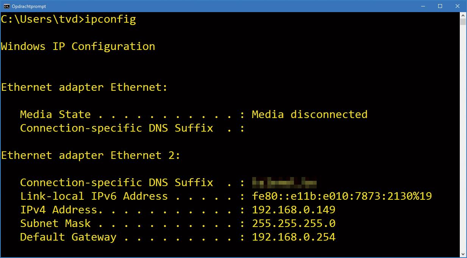The image size is (467, 258).
Task: Click the scrollbar down arrow
Action: (x=463, y=254)
